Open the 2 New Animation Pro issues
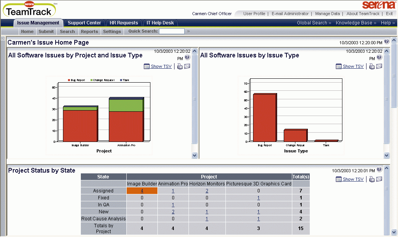 tap(173, 212)
